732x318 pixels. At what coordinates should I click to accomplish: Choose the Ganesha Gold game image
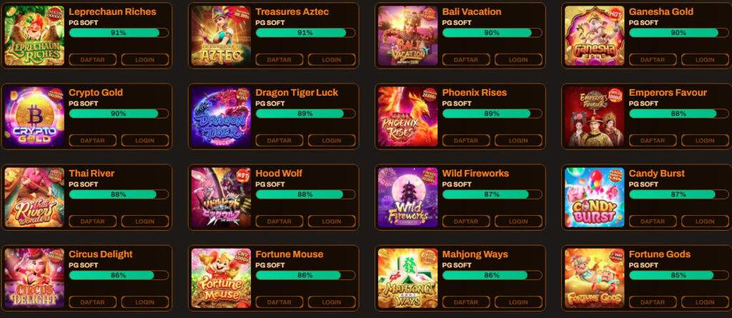pos(595,36)
